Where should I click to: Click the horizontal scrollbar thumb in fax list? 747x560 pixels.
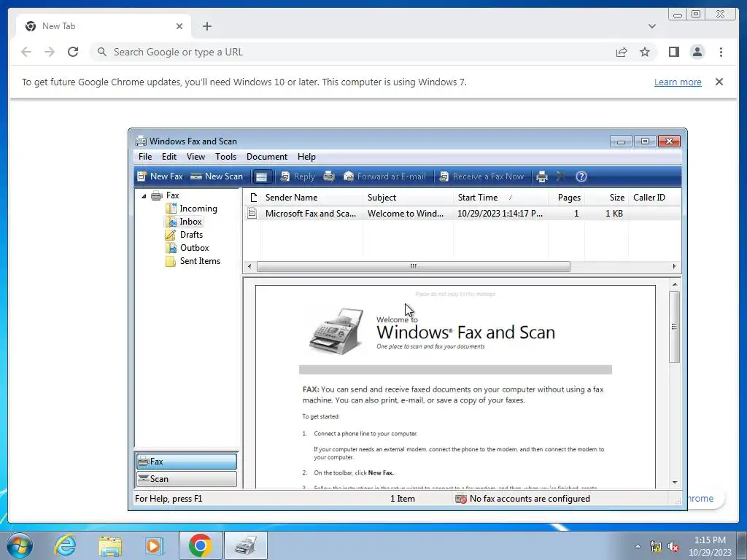pyautogui.click(x=413, y=266)
